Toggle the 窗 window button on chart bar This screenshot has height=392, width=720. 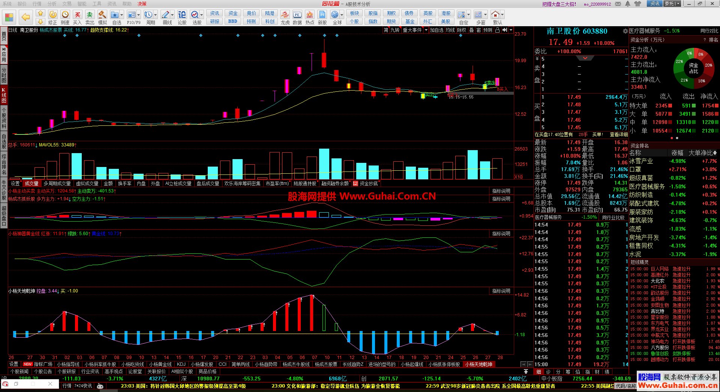point(479,30)
